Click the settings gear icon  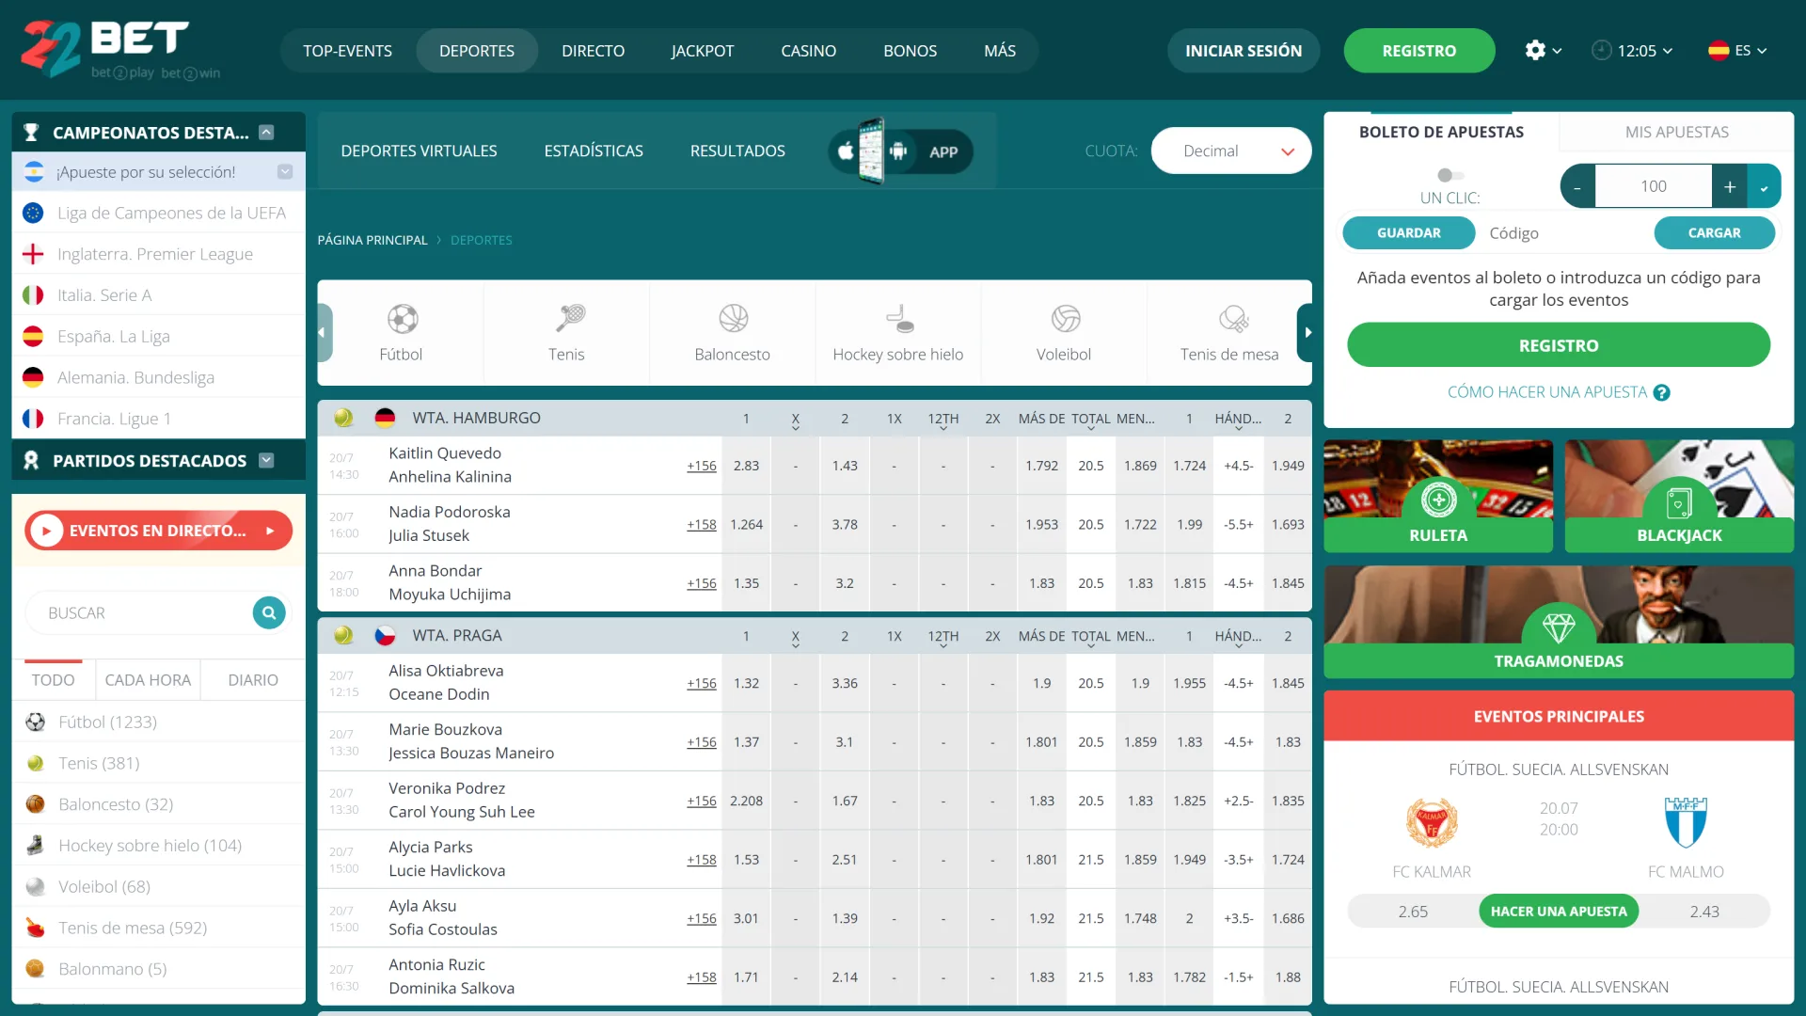click(1535, 50)
